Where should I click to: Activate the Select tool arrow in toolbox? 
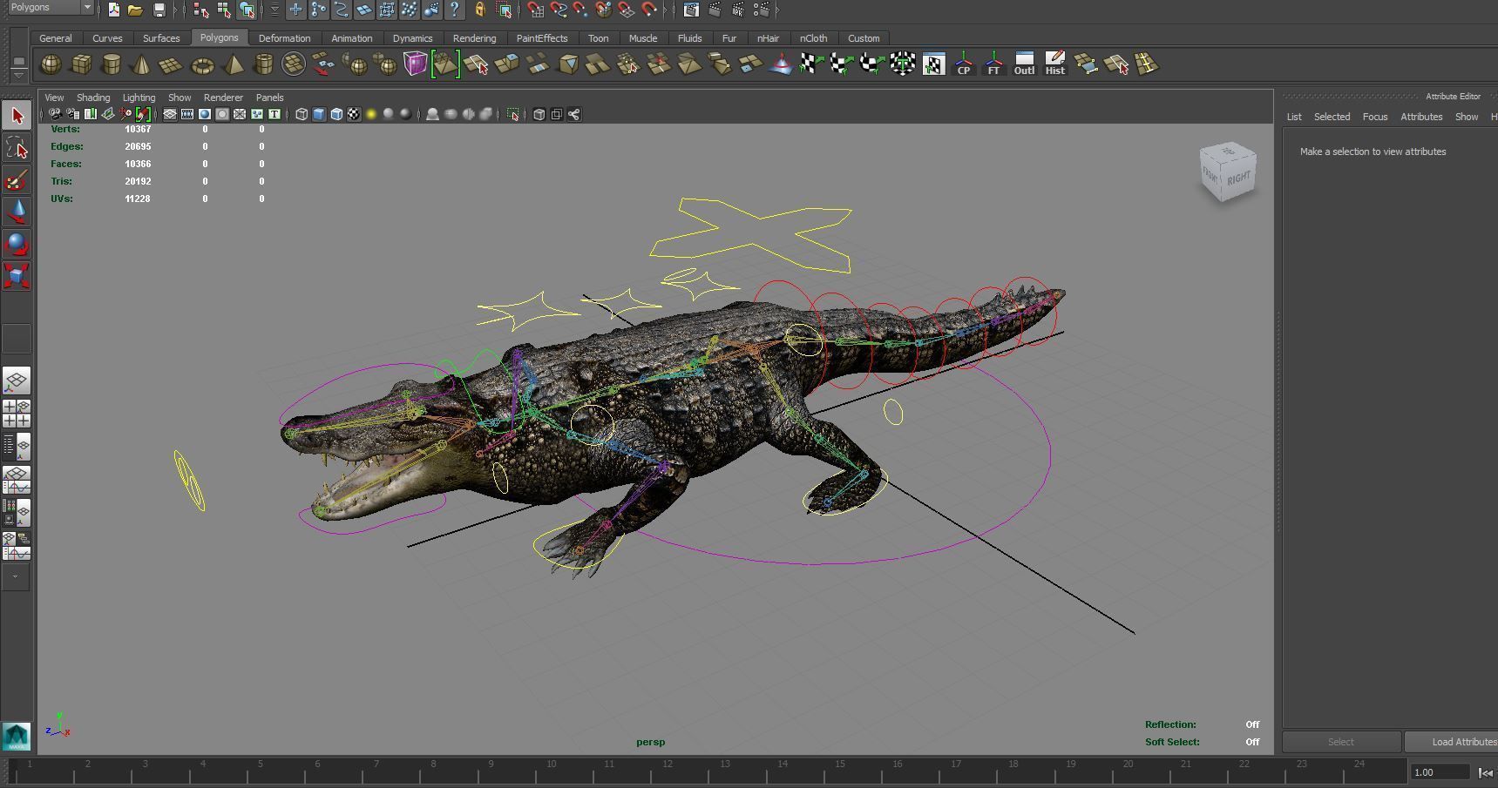17,116
